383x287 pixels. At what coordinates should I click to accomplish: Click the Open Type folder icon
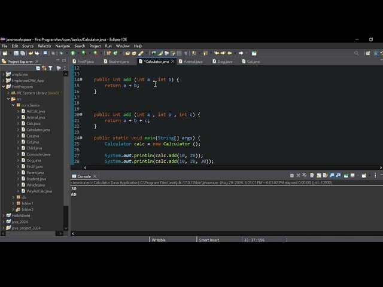pyautogui.click(x=127, y=53)
